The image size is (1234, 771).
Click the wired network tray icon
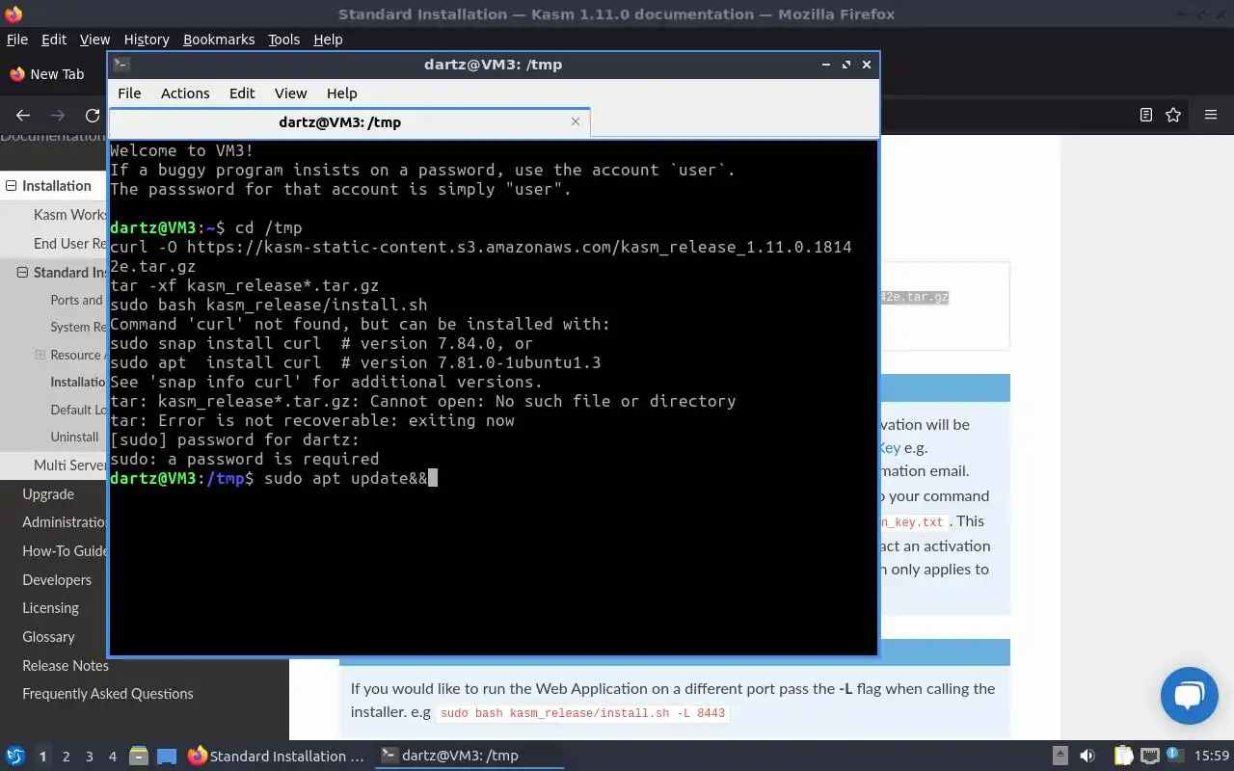(1150, 757)
